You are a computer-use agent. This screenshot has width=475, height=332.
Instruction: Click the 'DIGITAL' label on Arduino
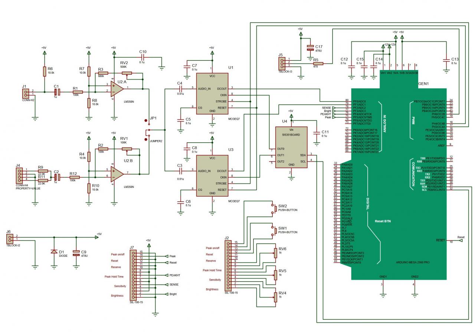tap(368, 203)
